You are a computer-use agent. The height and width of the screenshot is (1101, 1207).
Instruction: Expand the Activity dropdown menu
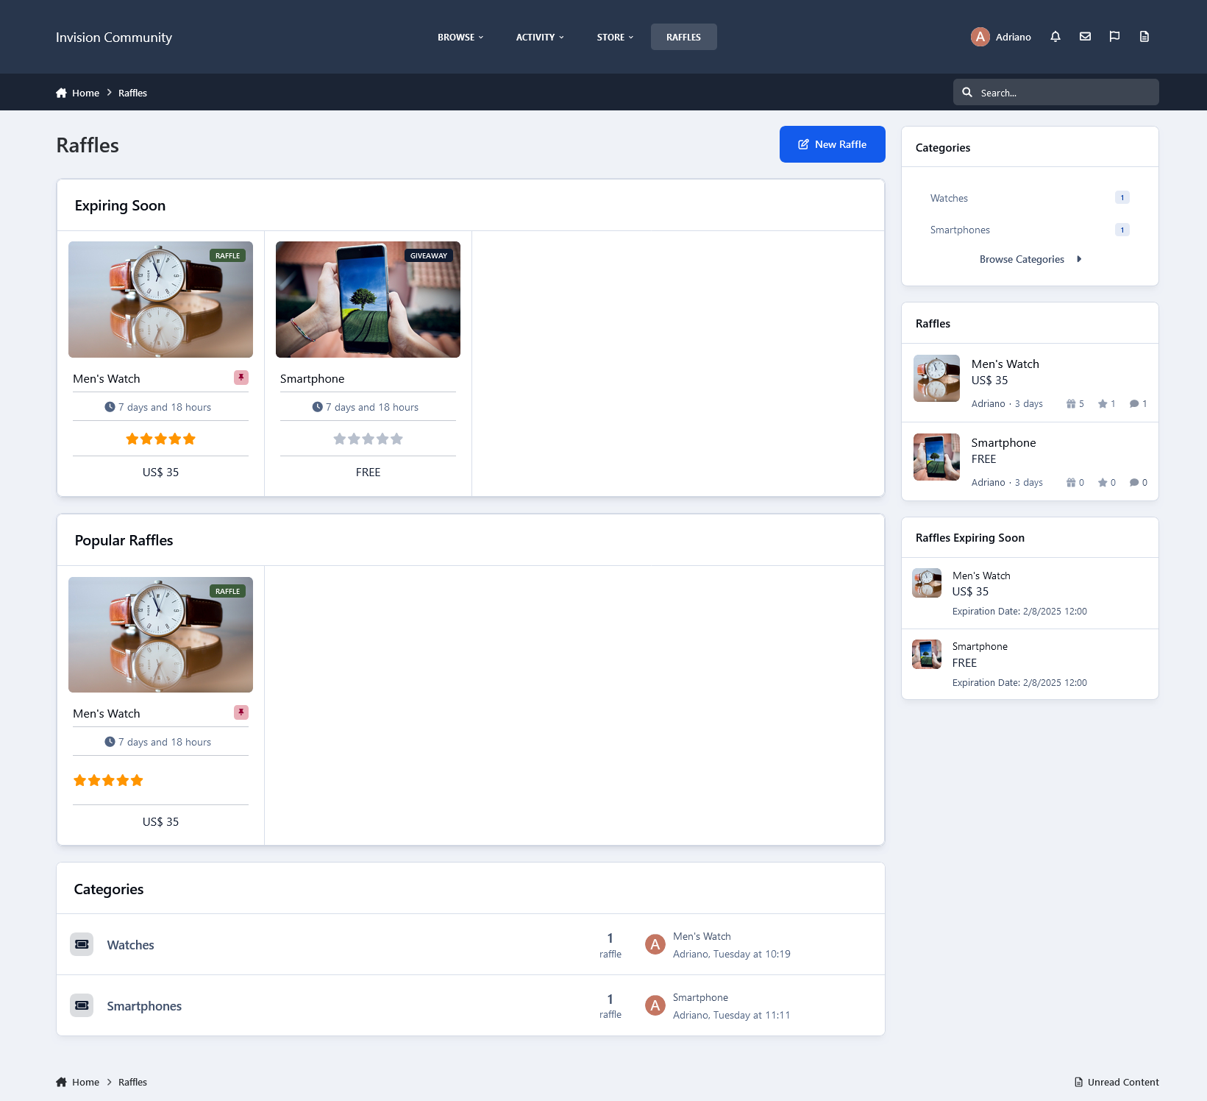point(540,37)
